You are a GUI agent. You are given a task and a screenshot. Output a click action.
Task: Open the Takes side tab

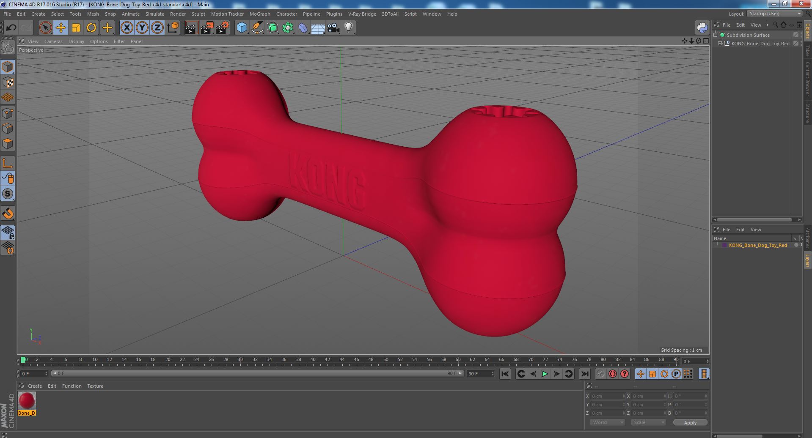click(x=807, y=51)
